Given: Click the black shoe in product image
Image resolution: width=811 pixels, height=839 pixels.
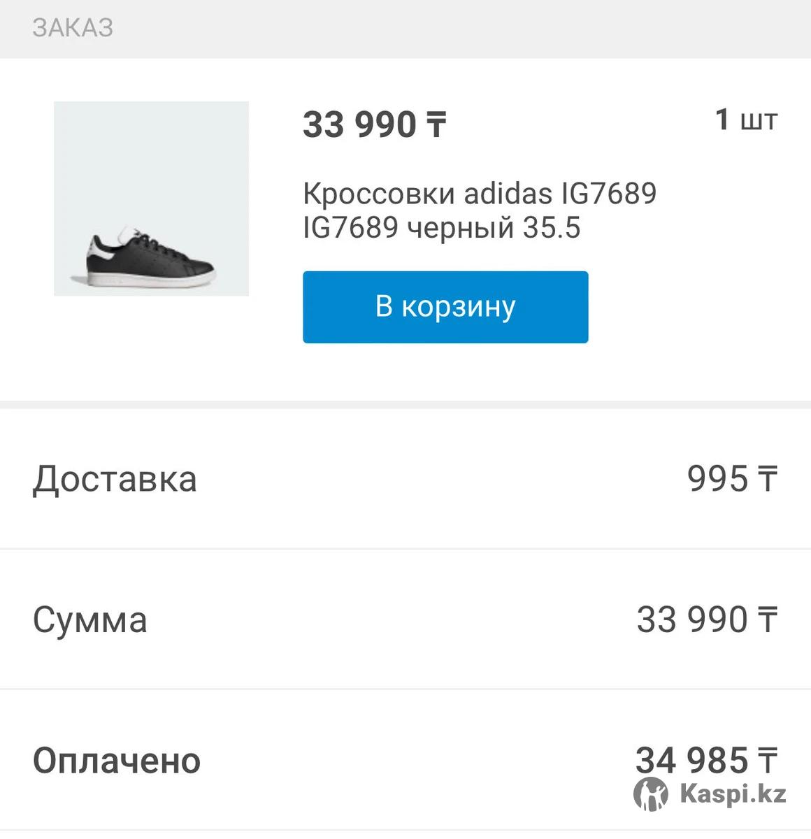Looking at the screenshot, I should point(151,260).
